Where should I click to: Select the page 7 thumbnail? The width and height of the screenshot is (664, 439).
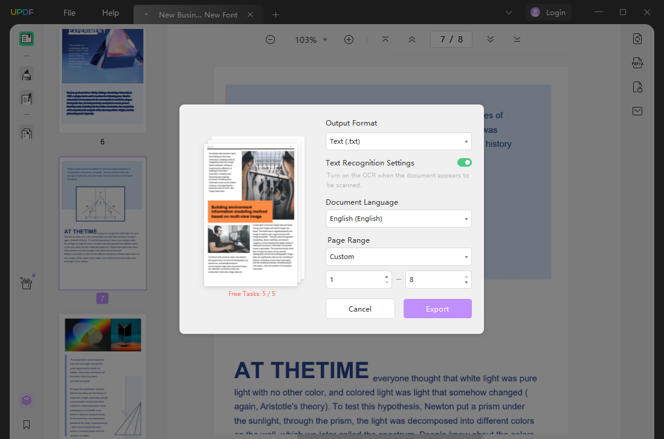102,223
